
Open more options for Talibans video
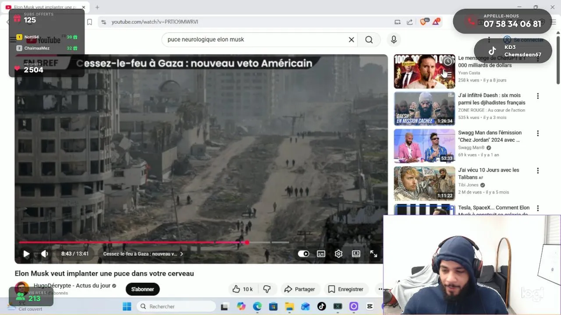tap(538, 171)
